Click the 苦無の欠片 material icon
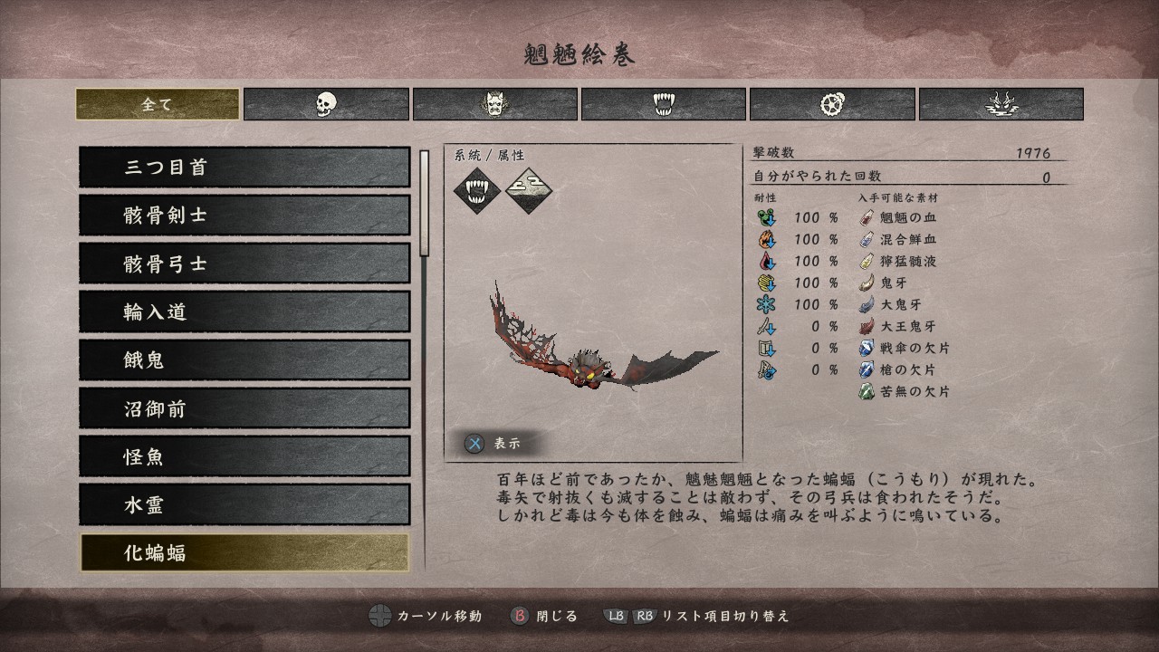1159x652 pixels. 867,392
